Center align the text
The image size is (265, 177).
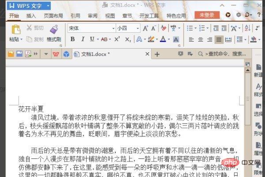click(201, 40)
